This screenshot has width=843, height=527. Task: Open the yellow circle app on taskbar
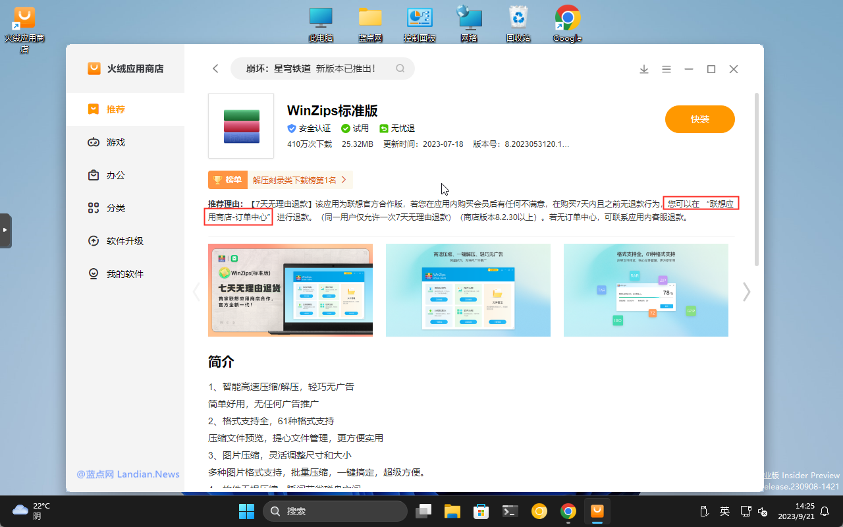[x=539, y=511]
